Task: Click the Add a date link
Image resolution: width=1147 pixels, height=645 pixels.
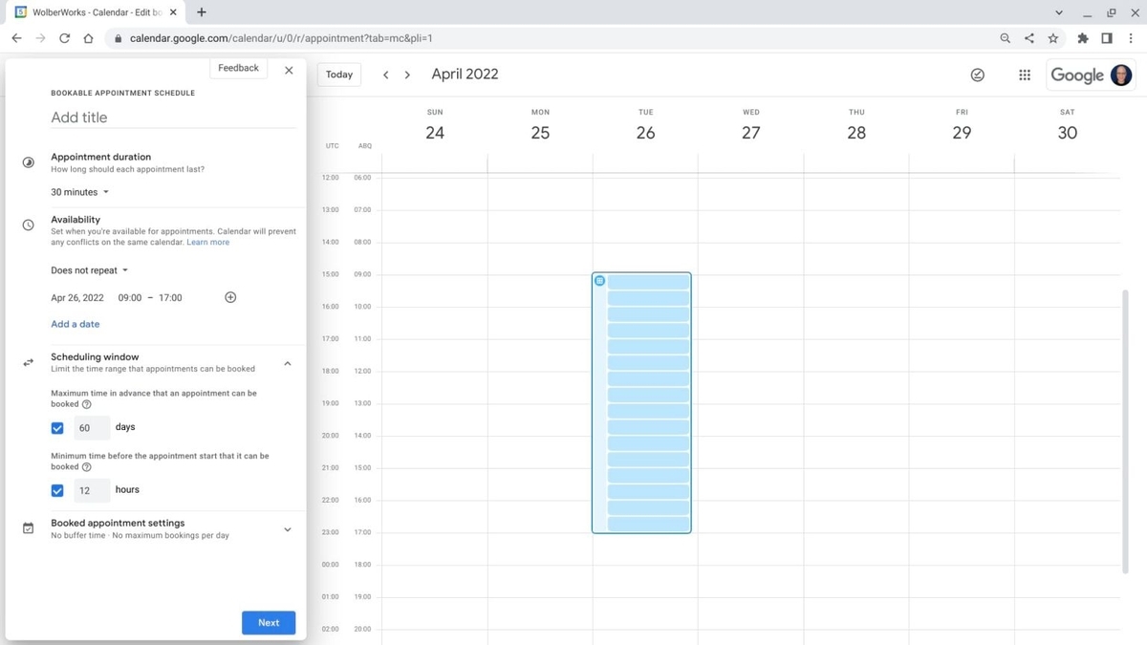Action: click(x=75, y=324)
